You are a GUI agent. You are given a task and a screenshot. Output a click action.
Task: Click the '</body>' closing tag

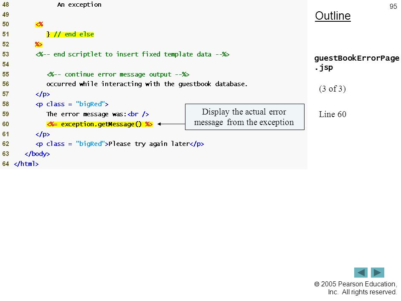point(37,154)
